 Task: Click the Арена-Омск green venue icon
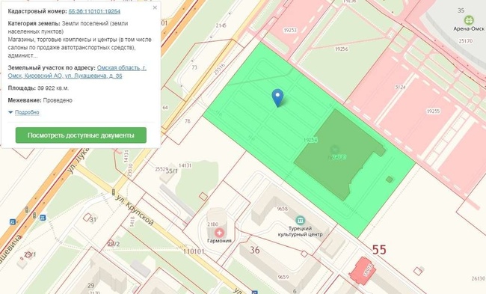tap(469, 20)
